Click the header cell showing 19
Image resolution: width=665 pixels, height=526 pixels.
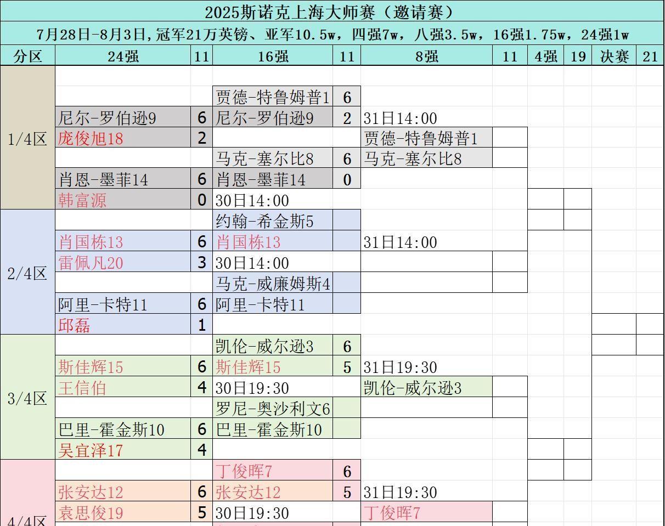(578, 55)
